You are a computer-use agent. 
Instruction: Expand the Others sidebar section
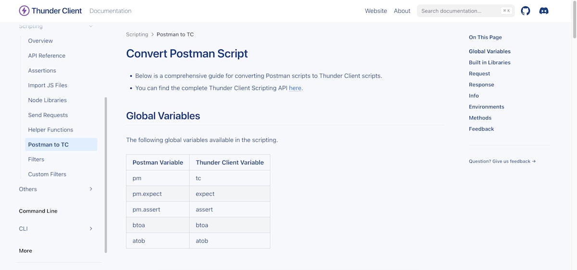point(91,189)
